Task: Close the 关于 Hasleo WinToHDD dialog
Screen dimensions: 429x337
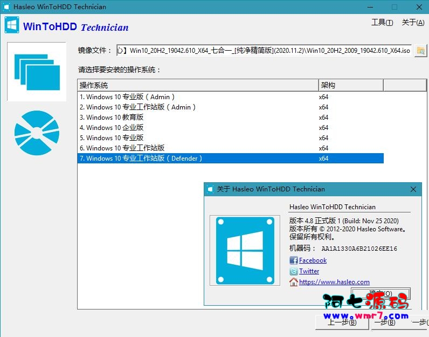Action: (413, 189)
